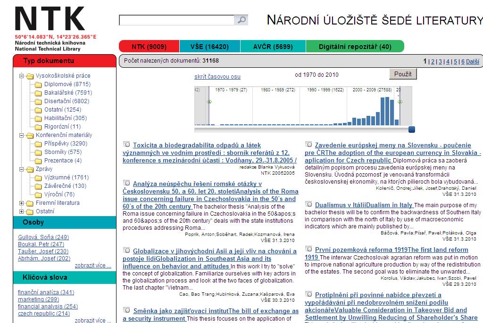Expand the Firemní literatura tree node
The width and height of the screenshot is (483, 323).
(21, 203)
